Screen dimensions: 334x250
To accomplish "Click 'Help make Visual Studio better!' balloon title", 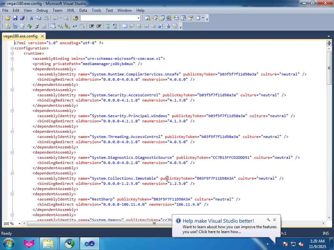I will click(218, 221).
